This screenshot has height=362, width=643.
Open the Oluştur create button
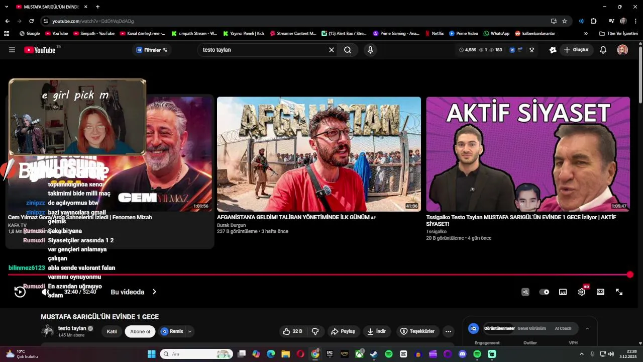[x=576, y=50]
